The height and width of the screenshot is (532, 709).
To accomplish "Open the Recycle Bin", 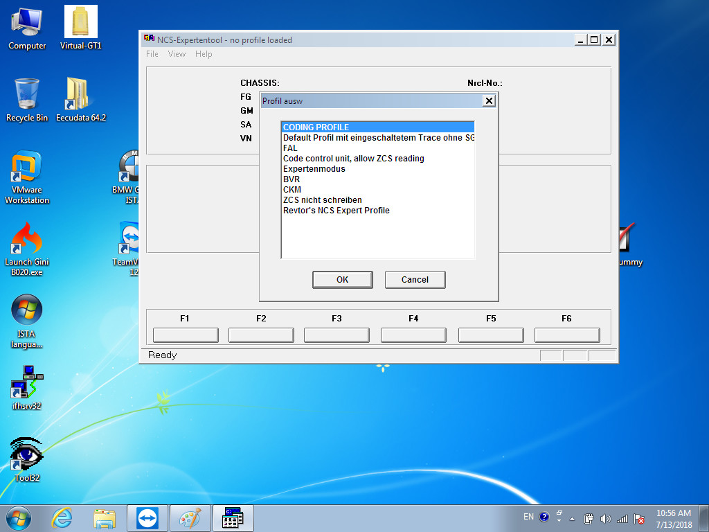I will (x=27, y=95).
